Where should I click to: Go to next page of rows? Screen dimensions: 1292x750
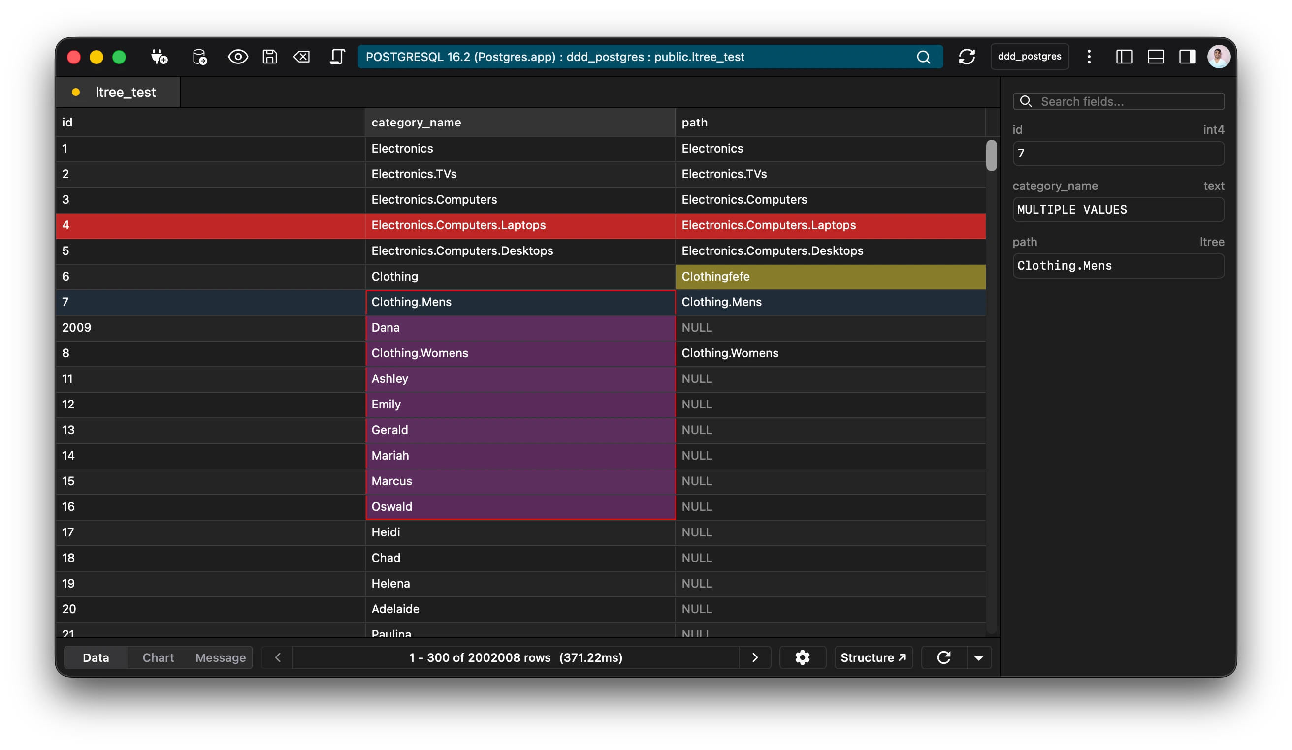click(755, 658)
